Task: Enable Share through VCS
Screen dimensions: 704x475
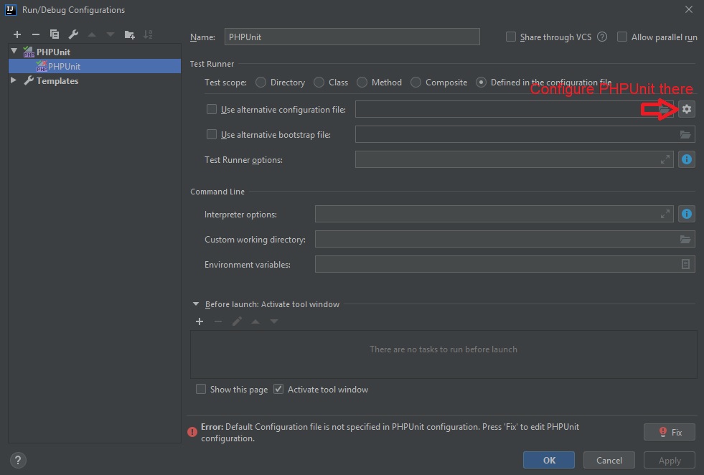Action: pyautogui.click(x=511, y=37)
